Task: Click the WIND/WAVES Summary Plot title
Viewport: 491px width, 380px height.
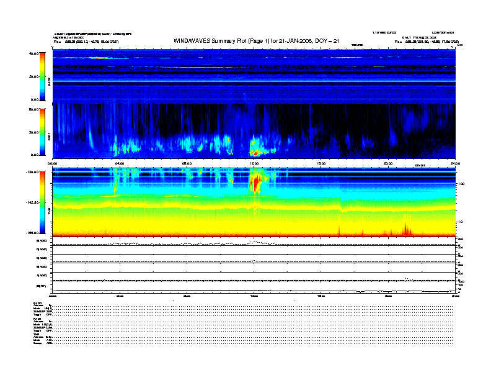Action: pos(256,41)
